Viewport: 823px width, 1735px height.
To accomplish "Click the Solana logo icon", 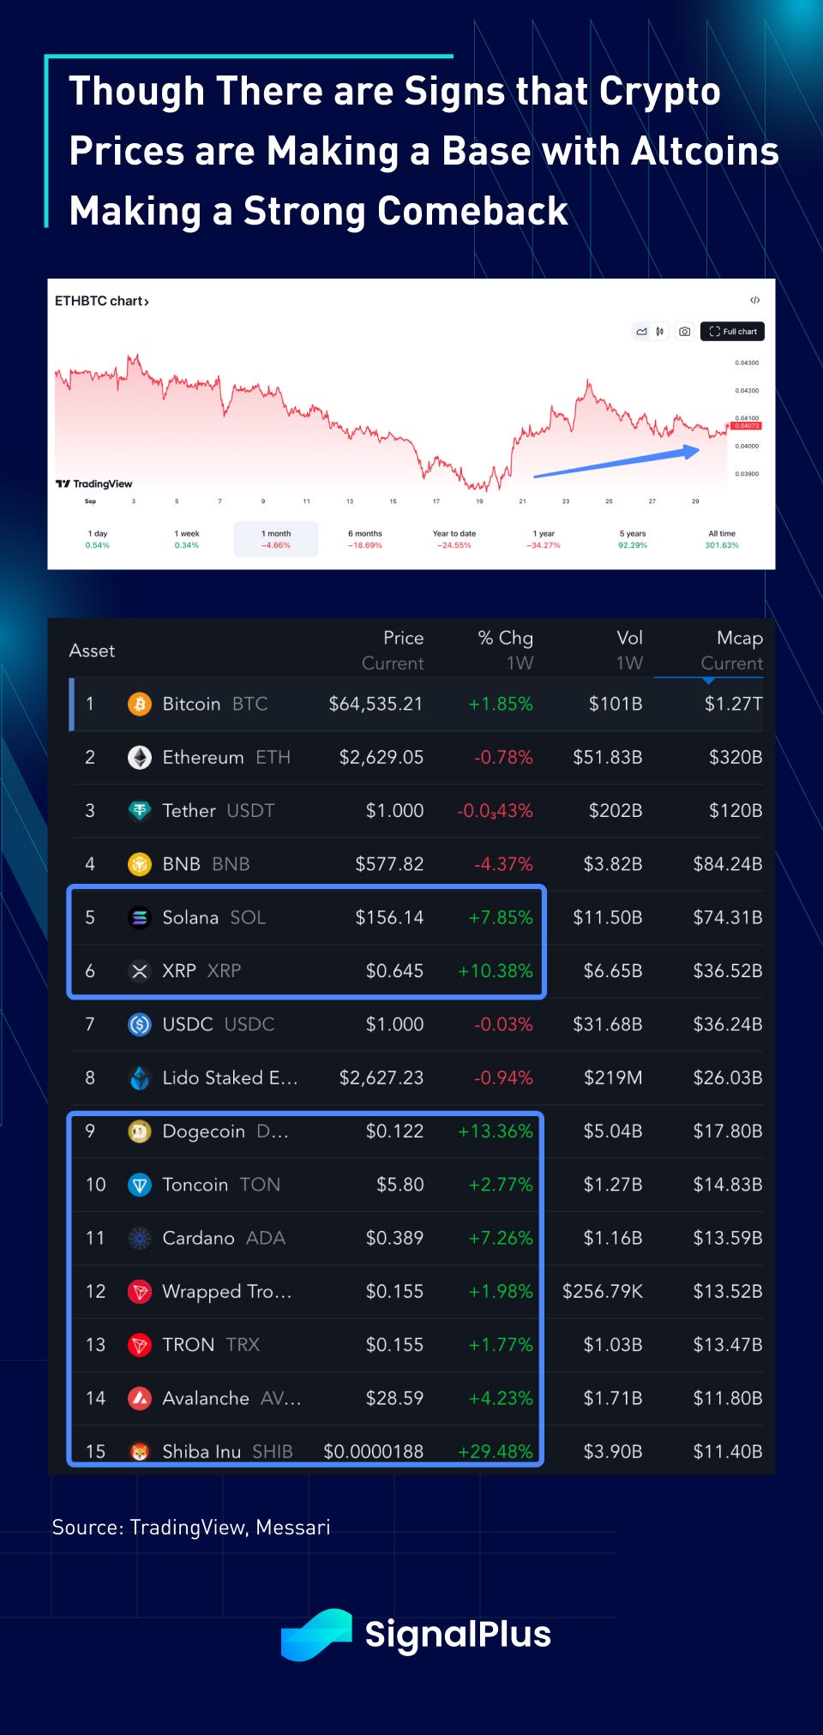I will tap(139, 917).
